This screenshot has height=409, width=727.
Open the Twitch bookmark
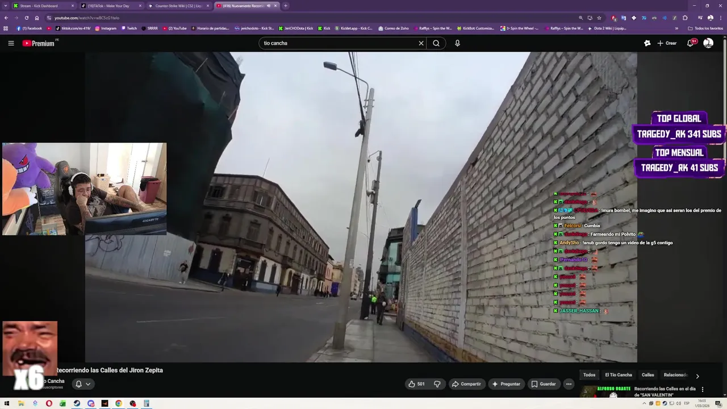click(x=128, y=28)
